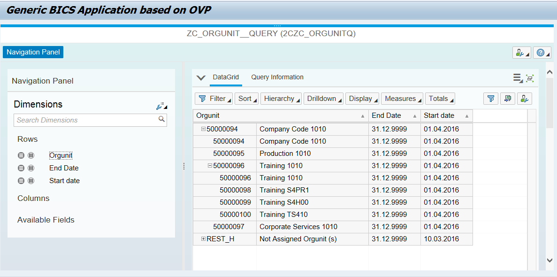Expand the REST_H Not Assigned Orgunit node
Image resolution: width=557 pixels, height=277 pixels.
[203, 239]
